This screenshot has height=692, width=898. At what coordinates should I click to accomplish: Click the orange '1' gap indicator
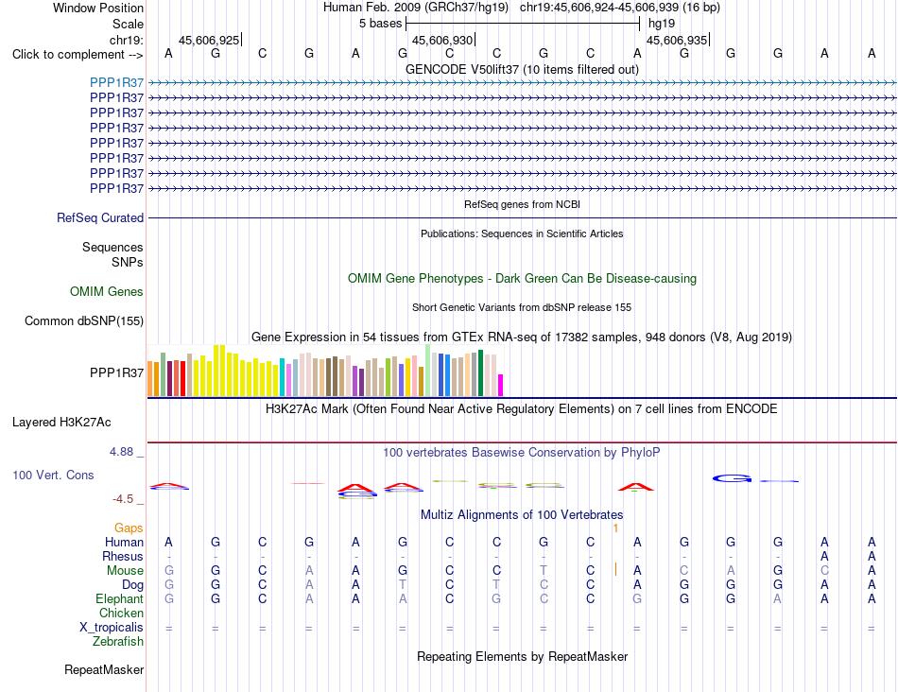[x=615, y=528]
